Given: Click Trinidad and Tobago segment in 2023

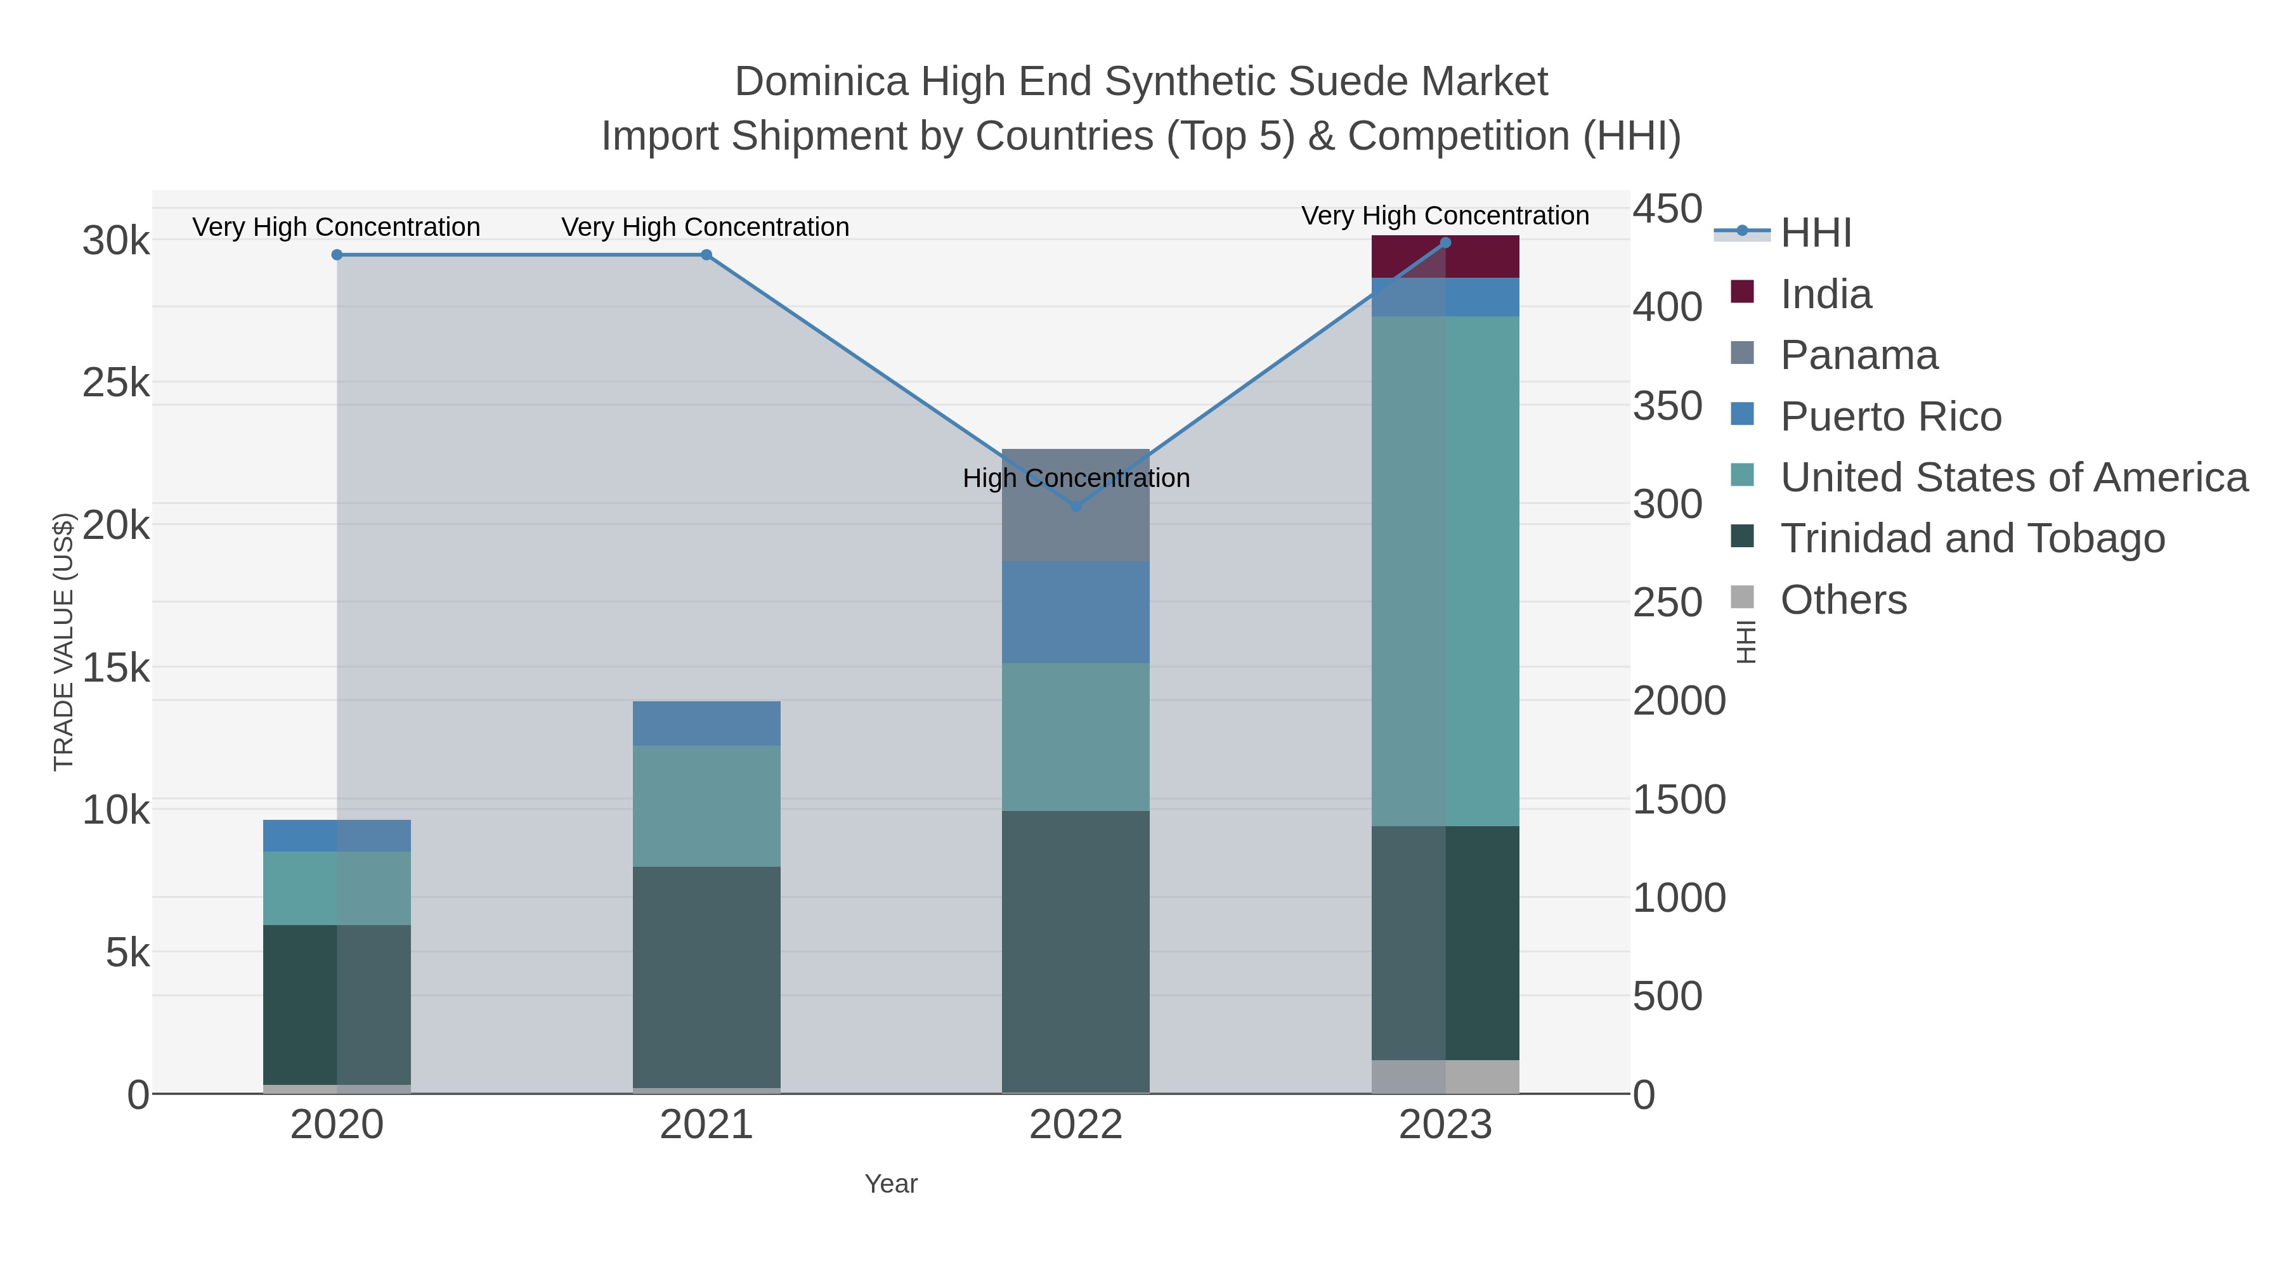Looking at the screenshot, I should click(1445, 944).
